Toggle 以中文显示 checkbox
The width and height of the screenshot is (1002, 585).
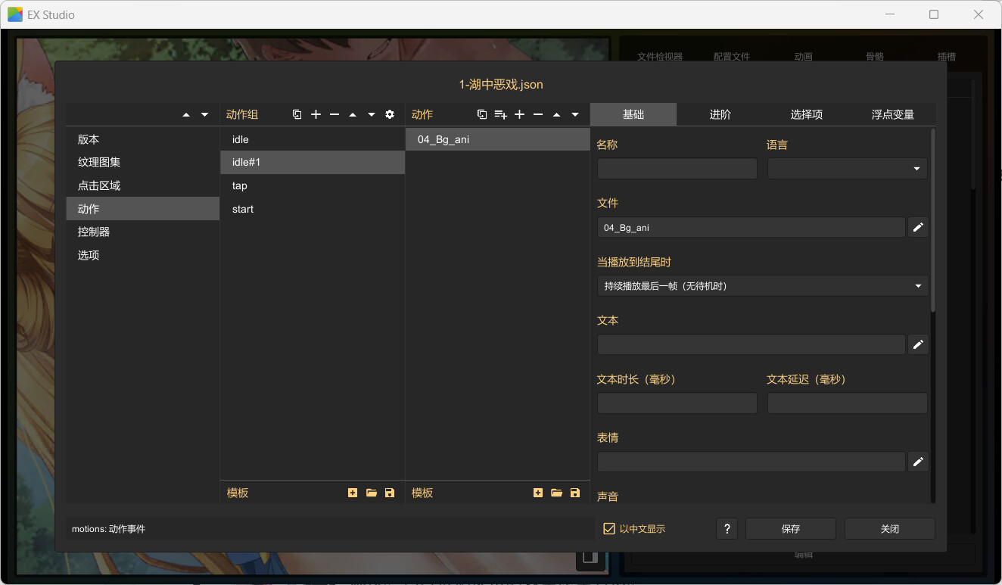pos(609,529)
